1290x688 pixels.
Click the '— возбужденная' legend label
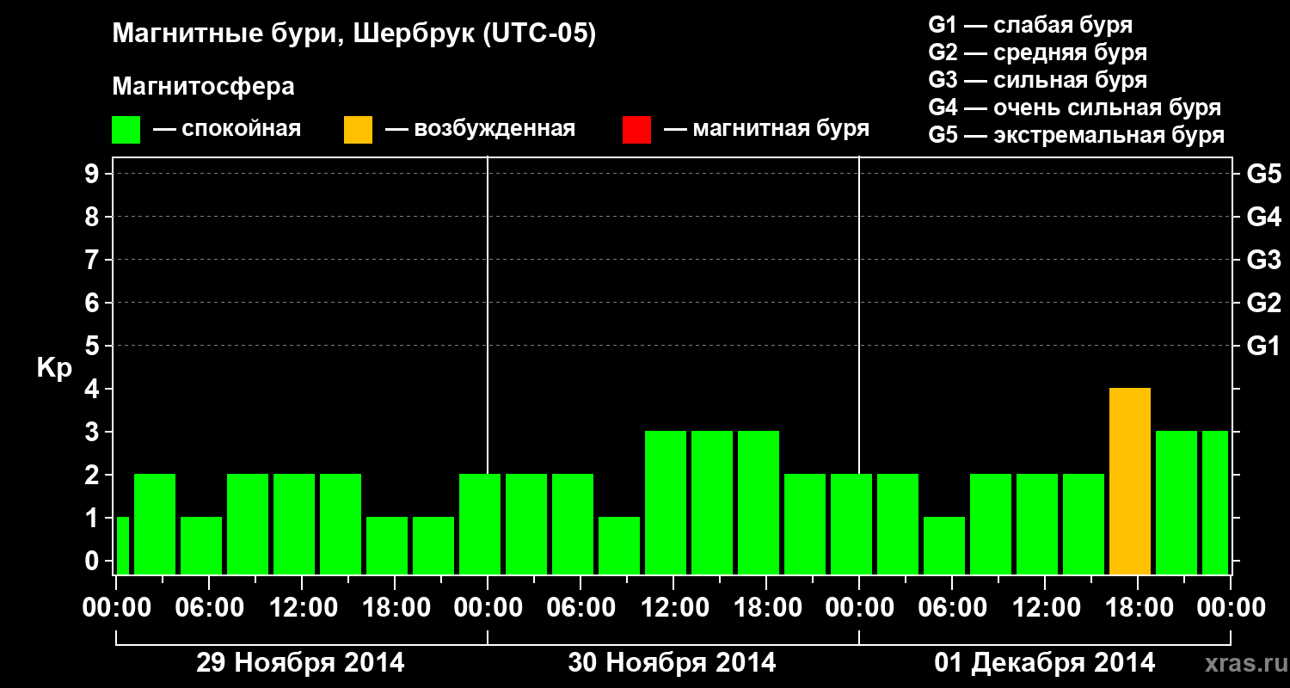pos(481,130)
